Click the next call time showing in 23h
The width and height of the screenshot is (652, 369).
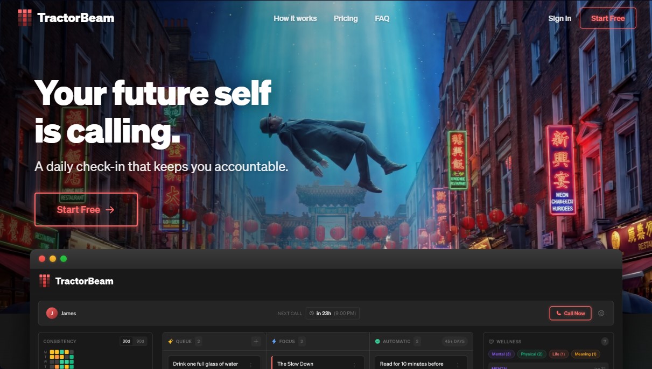333,313
